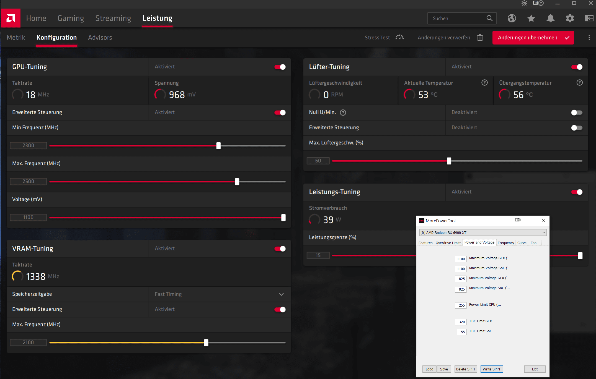Click the Stress Test gauge icon
596x379 pixels.
pos(399,37)
